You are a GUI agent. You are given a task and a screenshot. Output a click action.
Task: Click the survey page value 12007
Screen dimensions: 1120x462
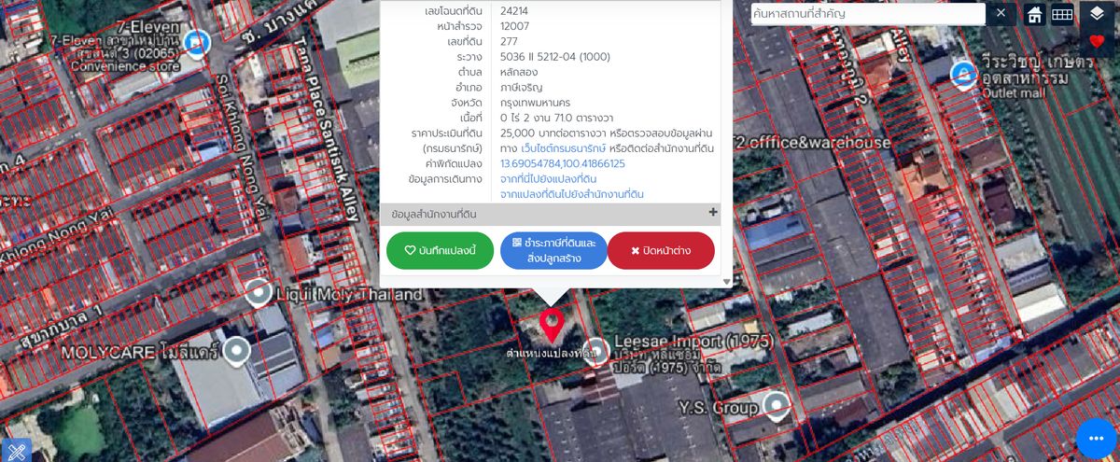point(515,26)
